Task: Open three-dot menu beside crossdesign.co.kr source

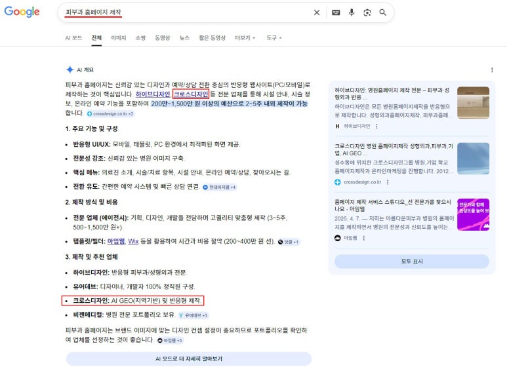Action: point(388,182)
